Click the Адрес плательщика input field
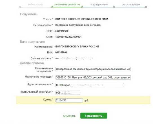The width and height of the screenshot is (153, 124). pyautogui.click(x=90, y=85)
